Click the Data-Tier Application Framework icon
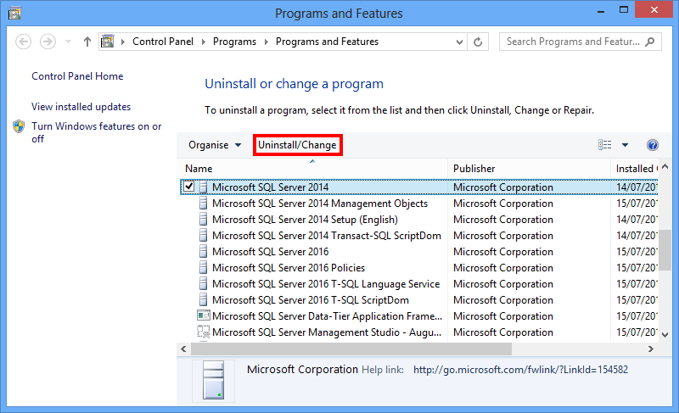679x413 pixels. click(203, 315)
